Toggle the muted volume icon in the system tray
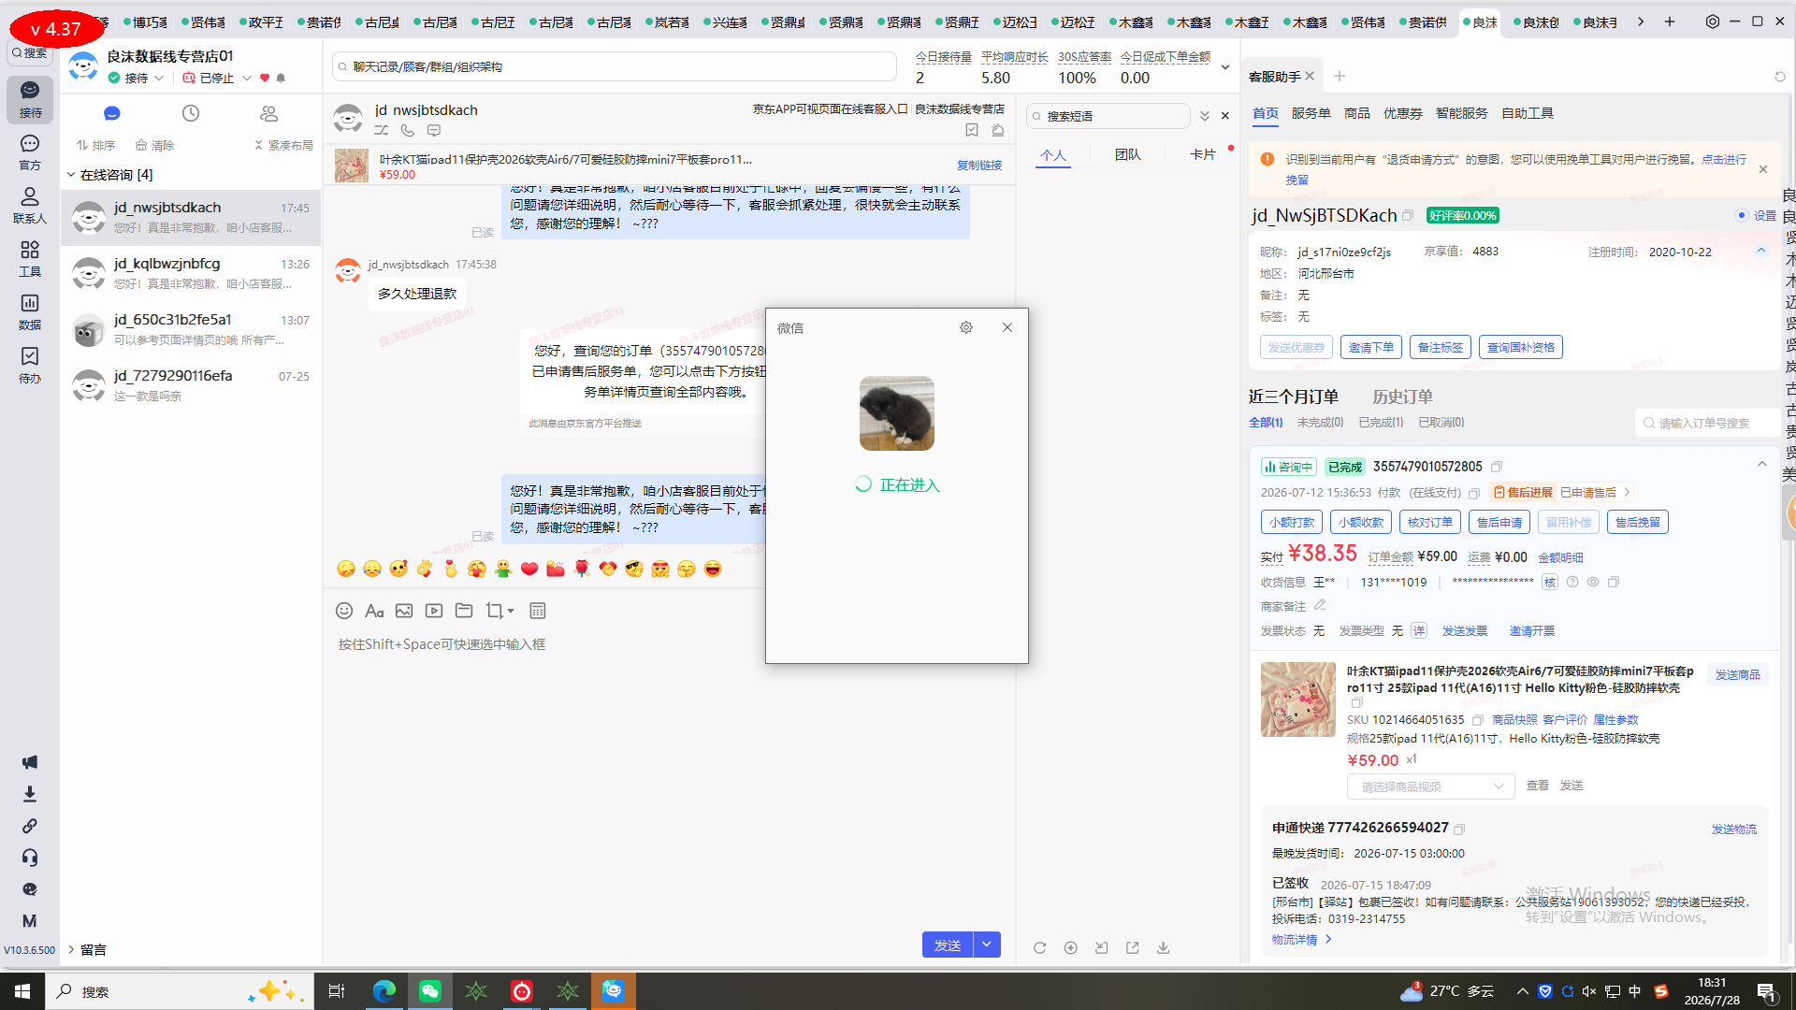Image resolution: width=1796 pixels, height=1010 pixels. (1589, 991)
